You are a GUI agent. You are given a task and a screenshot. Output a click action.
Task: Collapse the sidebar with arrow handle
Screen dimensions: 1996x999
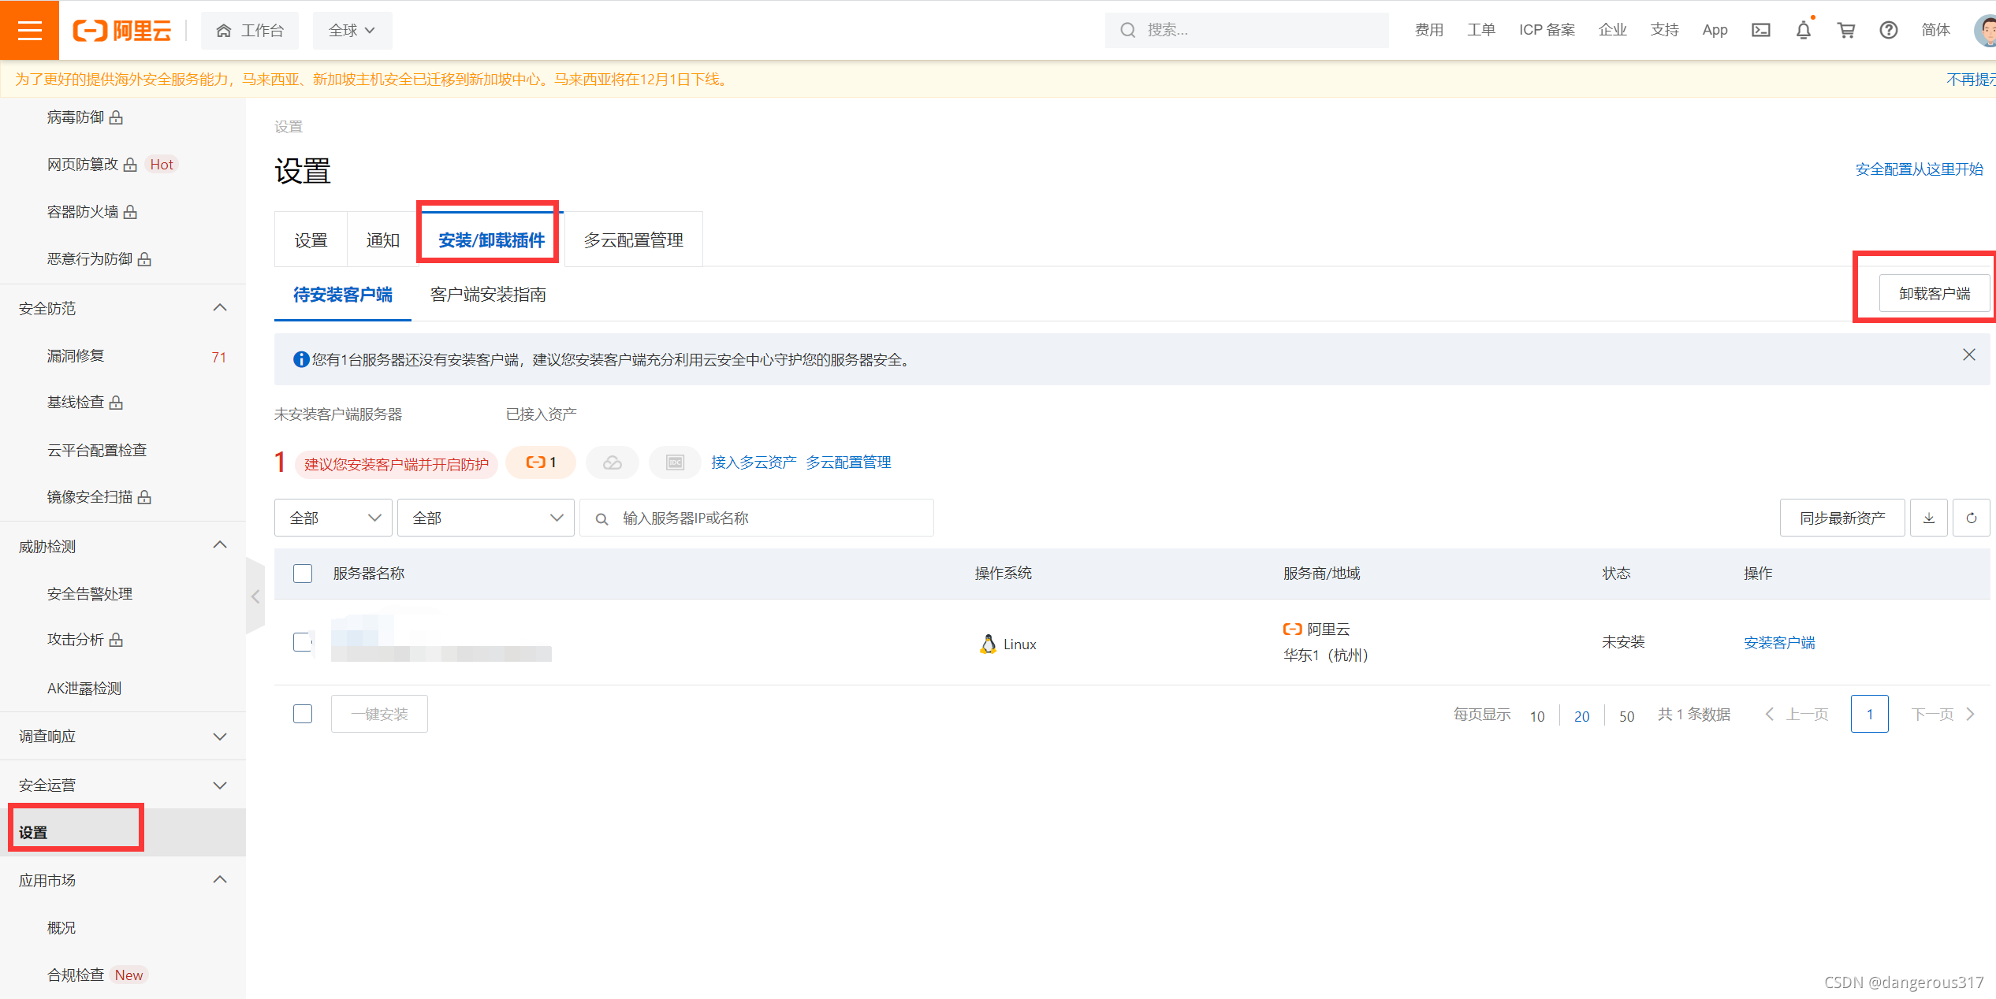255,596
